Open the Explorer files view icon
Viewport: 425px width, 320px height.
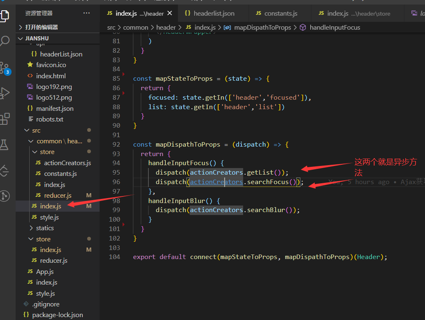coord(5,16)
